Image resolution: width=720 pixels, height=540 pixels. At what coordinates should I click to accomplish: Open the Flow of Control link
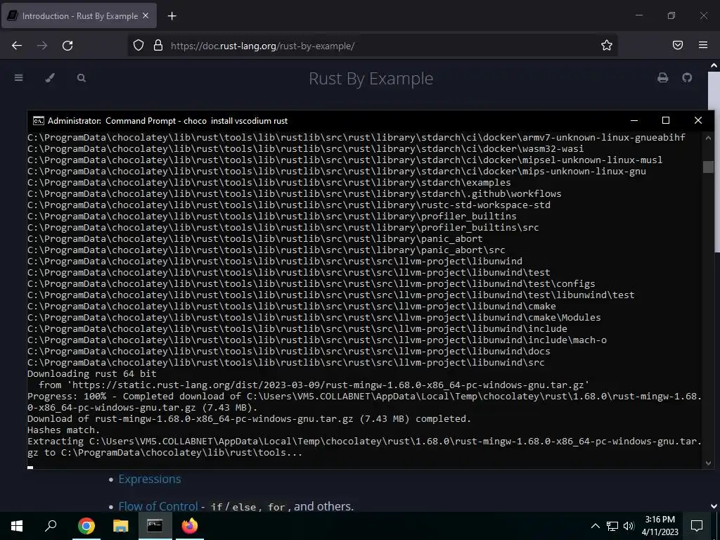click(158, 506)
